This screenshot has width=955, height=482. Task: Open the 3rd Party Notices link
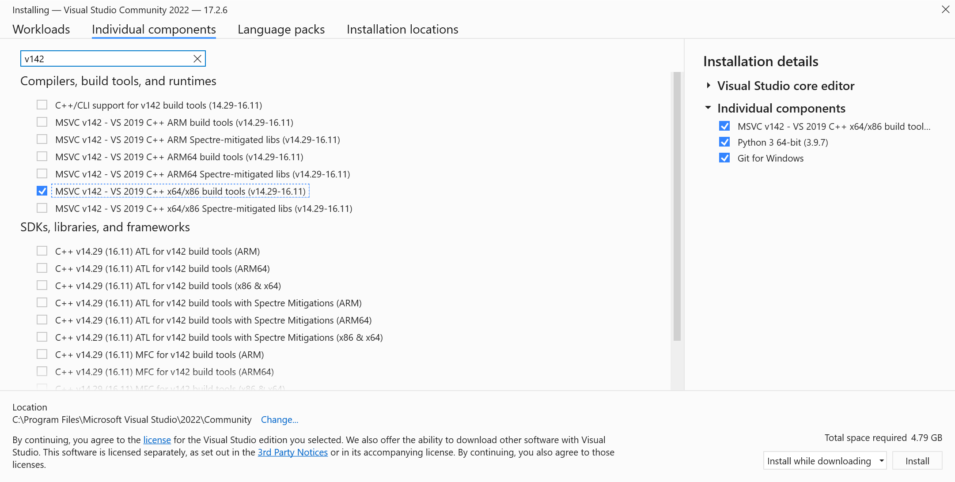tap(292, 452)
